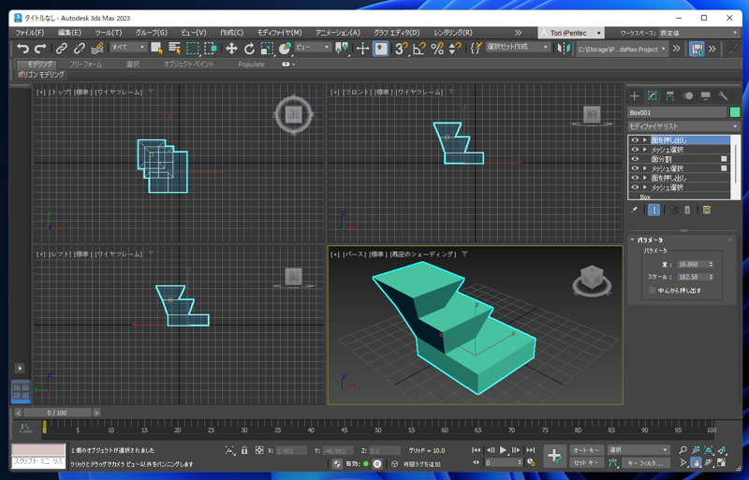Click Bind to Space Warp icon
This screenshot has height=480, width=749.
97,49
